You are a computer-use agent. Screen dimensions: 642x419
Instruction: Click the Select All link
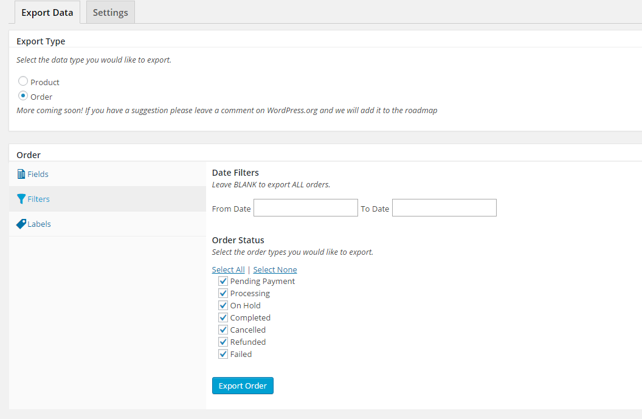[228, 269]
